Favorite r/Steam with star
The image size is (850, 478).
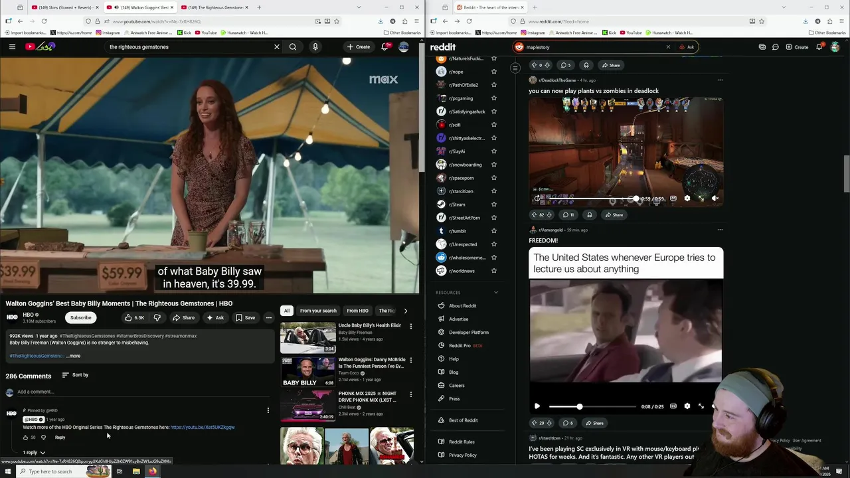click(x=493, y=204)
